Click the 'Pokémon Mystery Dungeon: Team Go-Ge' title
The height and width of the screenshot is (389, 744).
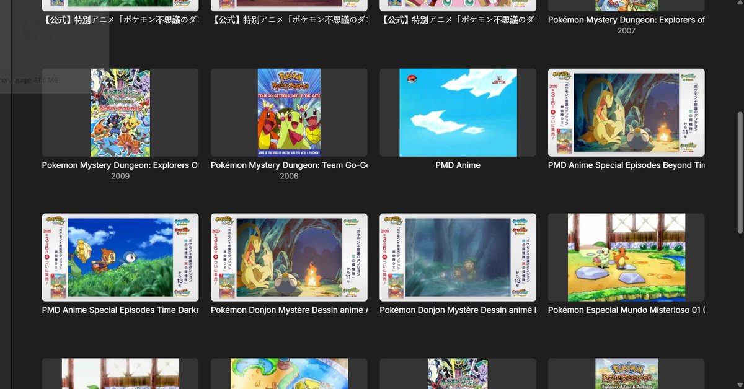(x=289, y=165)
